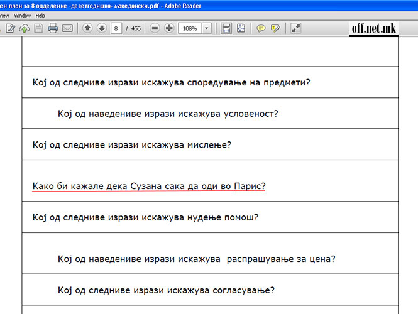Screen dimensions: 418x314
Task: Click the zoom percentage field showing 108%
Action: [189, 28]
